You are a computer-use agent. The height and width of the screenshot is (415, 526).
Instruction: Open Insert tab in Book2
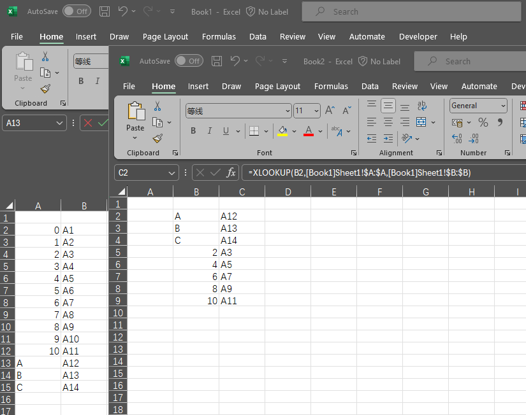pyautogui.click(x=198, y=87)
